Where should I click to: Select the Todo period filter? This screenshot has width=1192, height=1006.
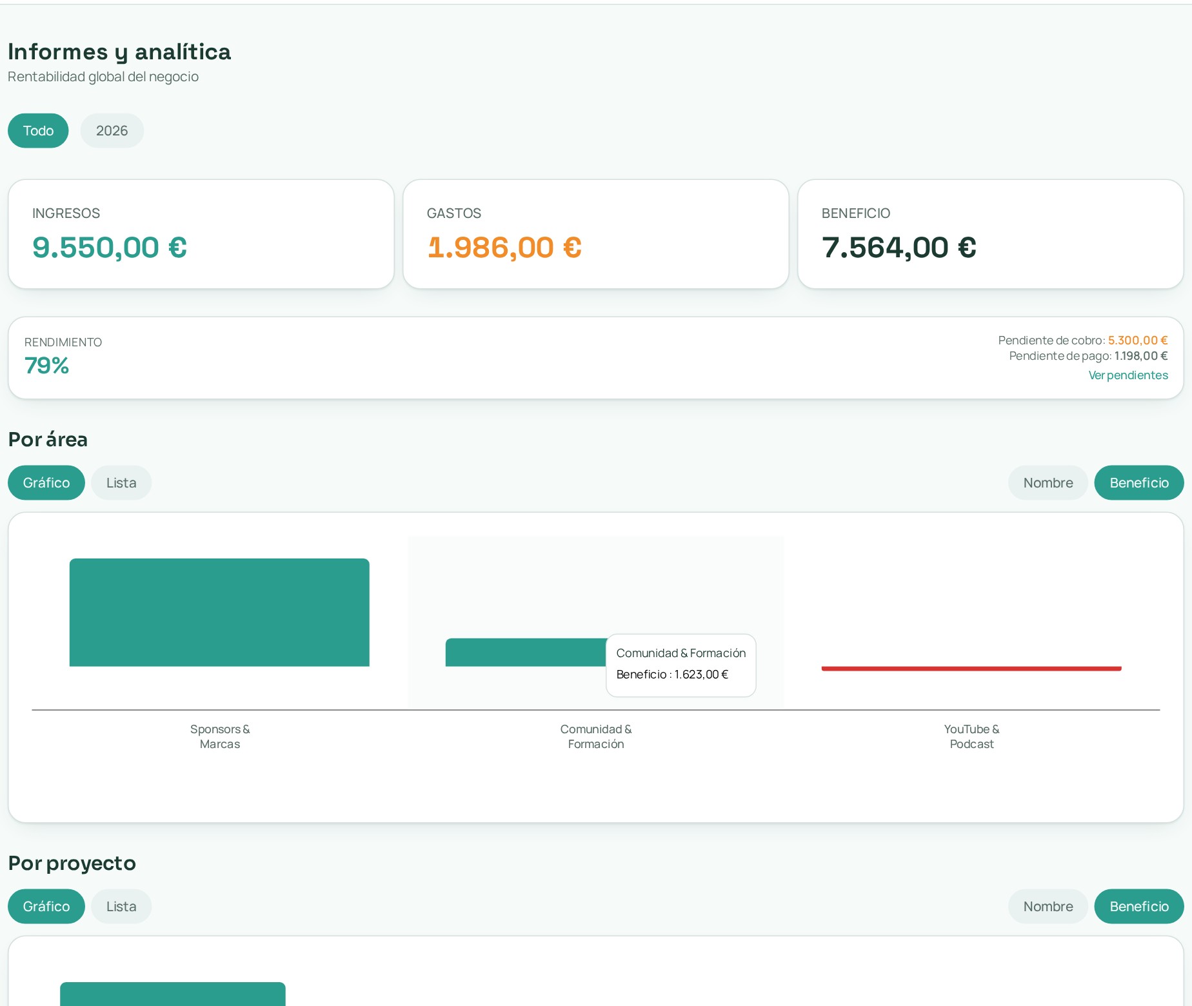[x=38, y=131]
